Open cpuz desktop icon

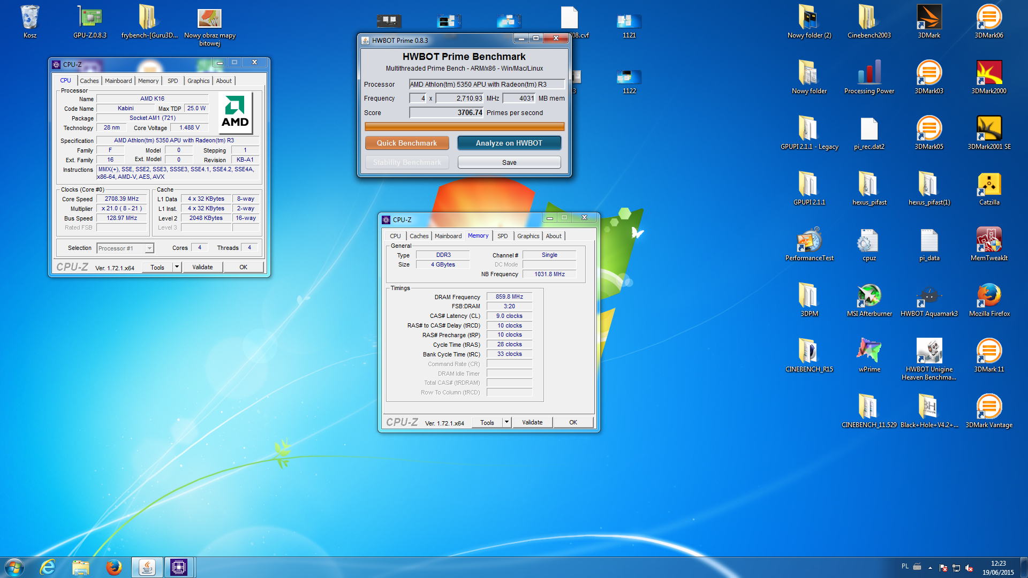tap(869, 245)
